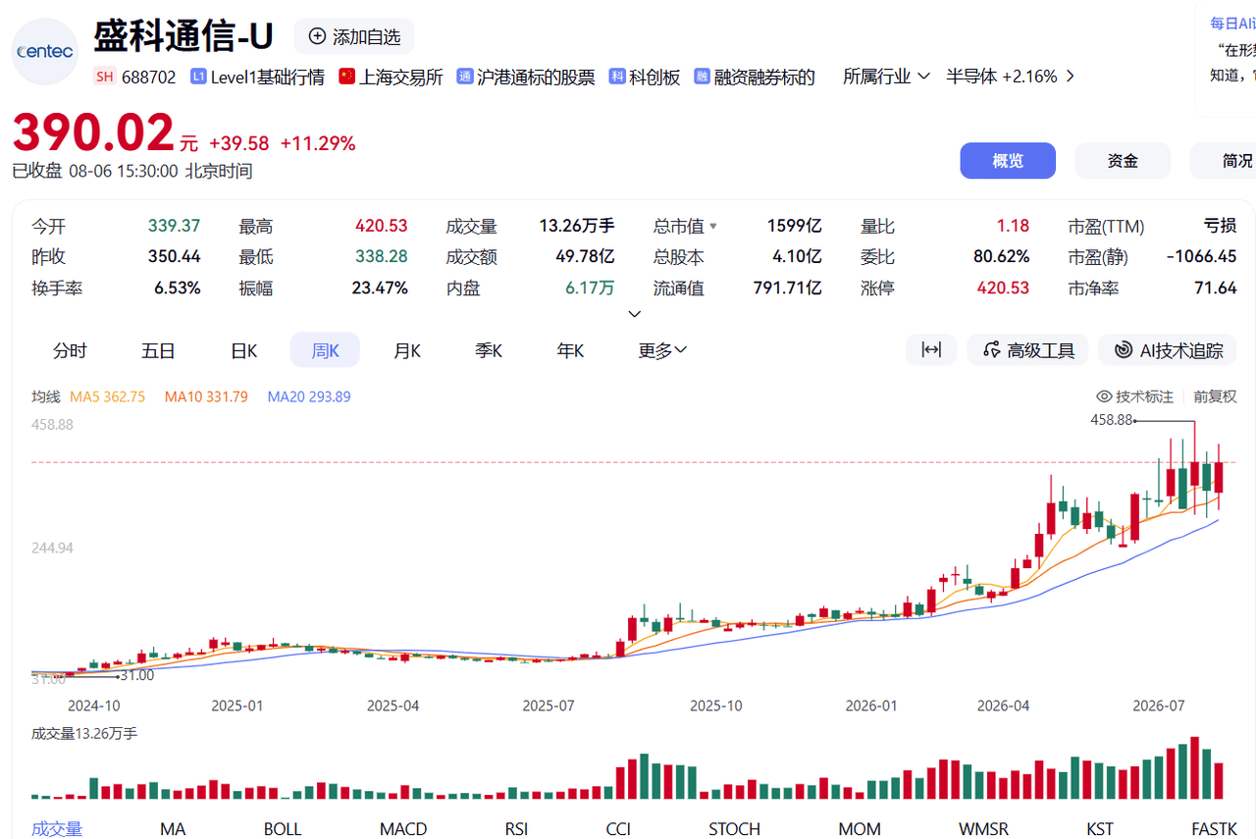Image resolution: width=1256 pixels, height=839 pixels.
Task: Click the China flag icon beside 上海交易所
Action: [x=346, y=77]
